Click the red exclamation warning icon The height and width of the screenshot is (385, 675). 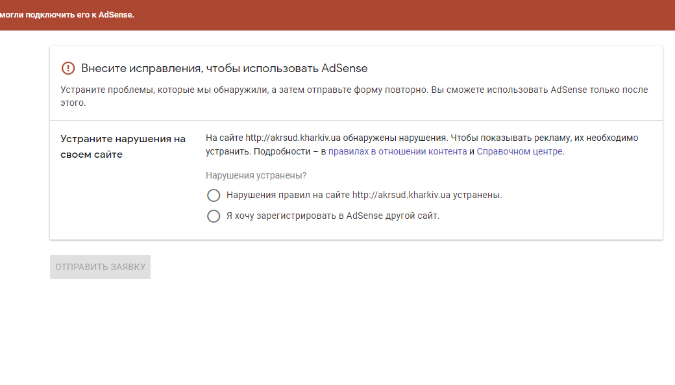(x=68, y=68)
